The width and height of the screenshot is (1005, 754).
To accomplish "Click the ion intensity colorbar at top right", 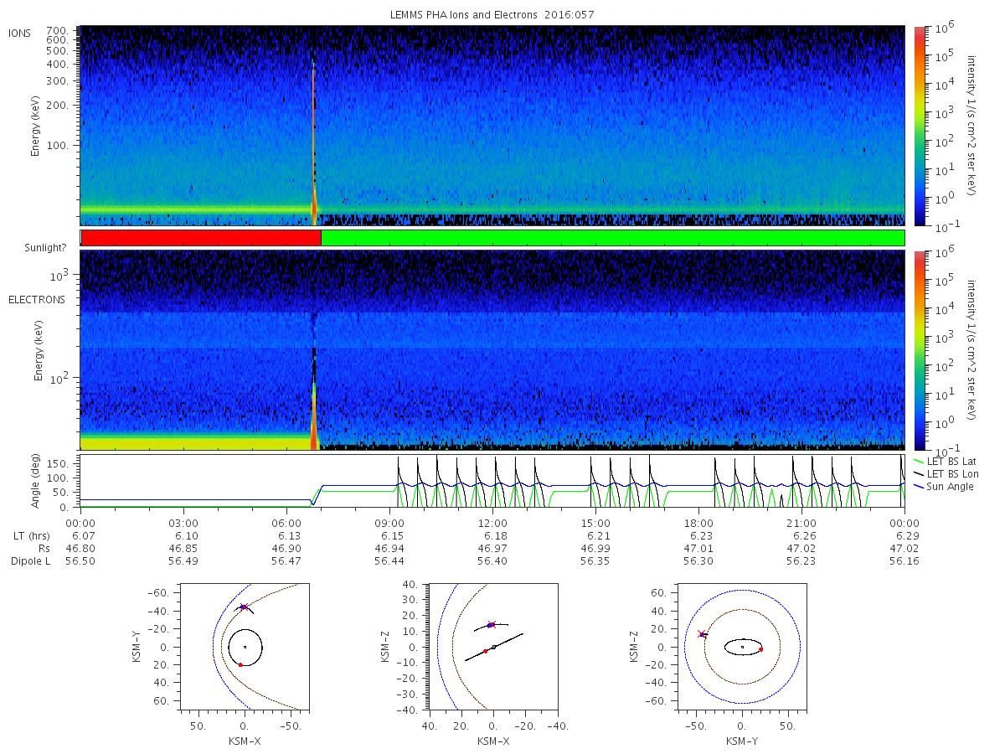I will point(919,126).
